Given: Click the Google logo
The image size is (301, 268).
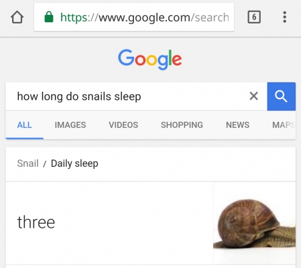Looking at the screenshot, I should [149, 59].
